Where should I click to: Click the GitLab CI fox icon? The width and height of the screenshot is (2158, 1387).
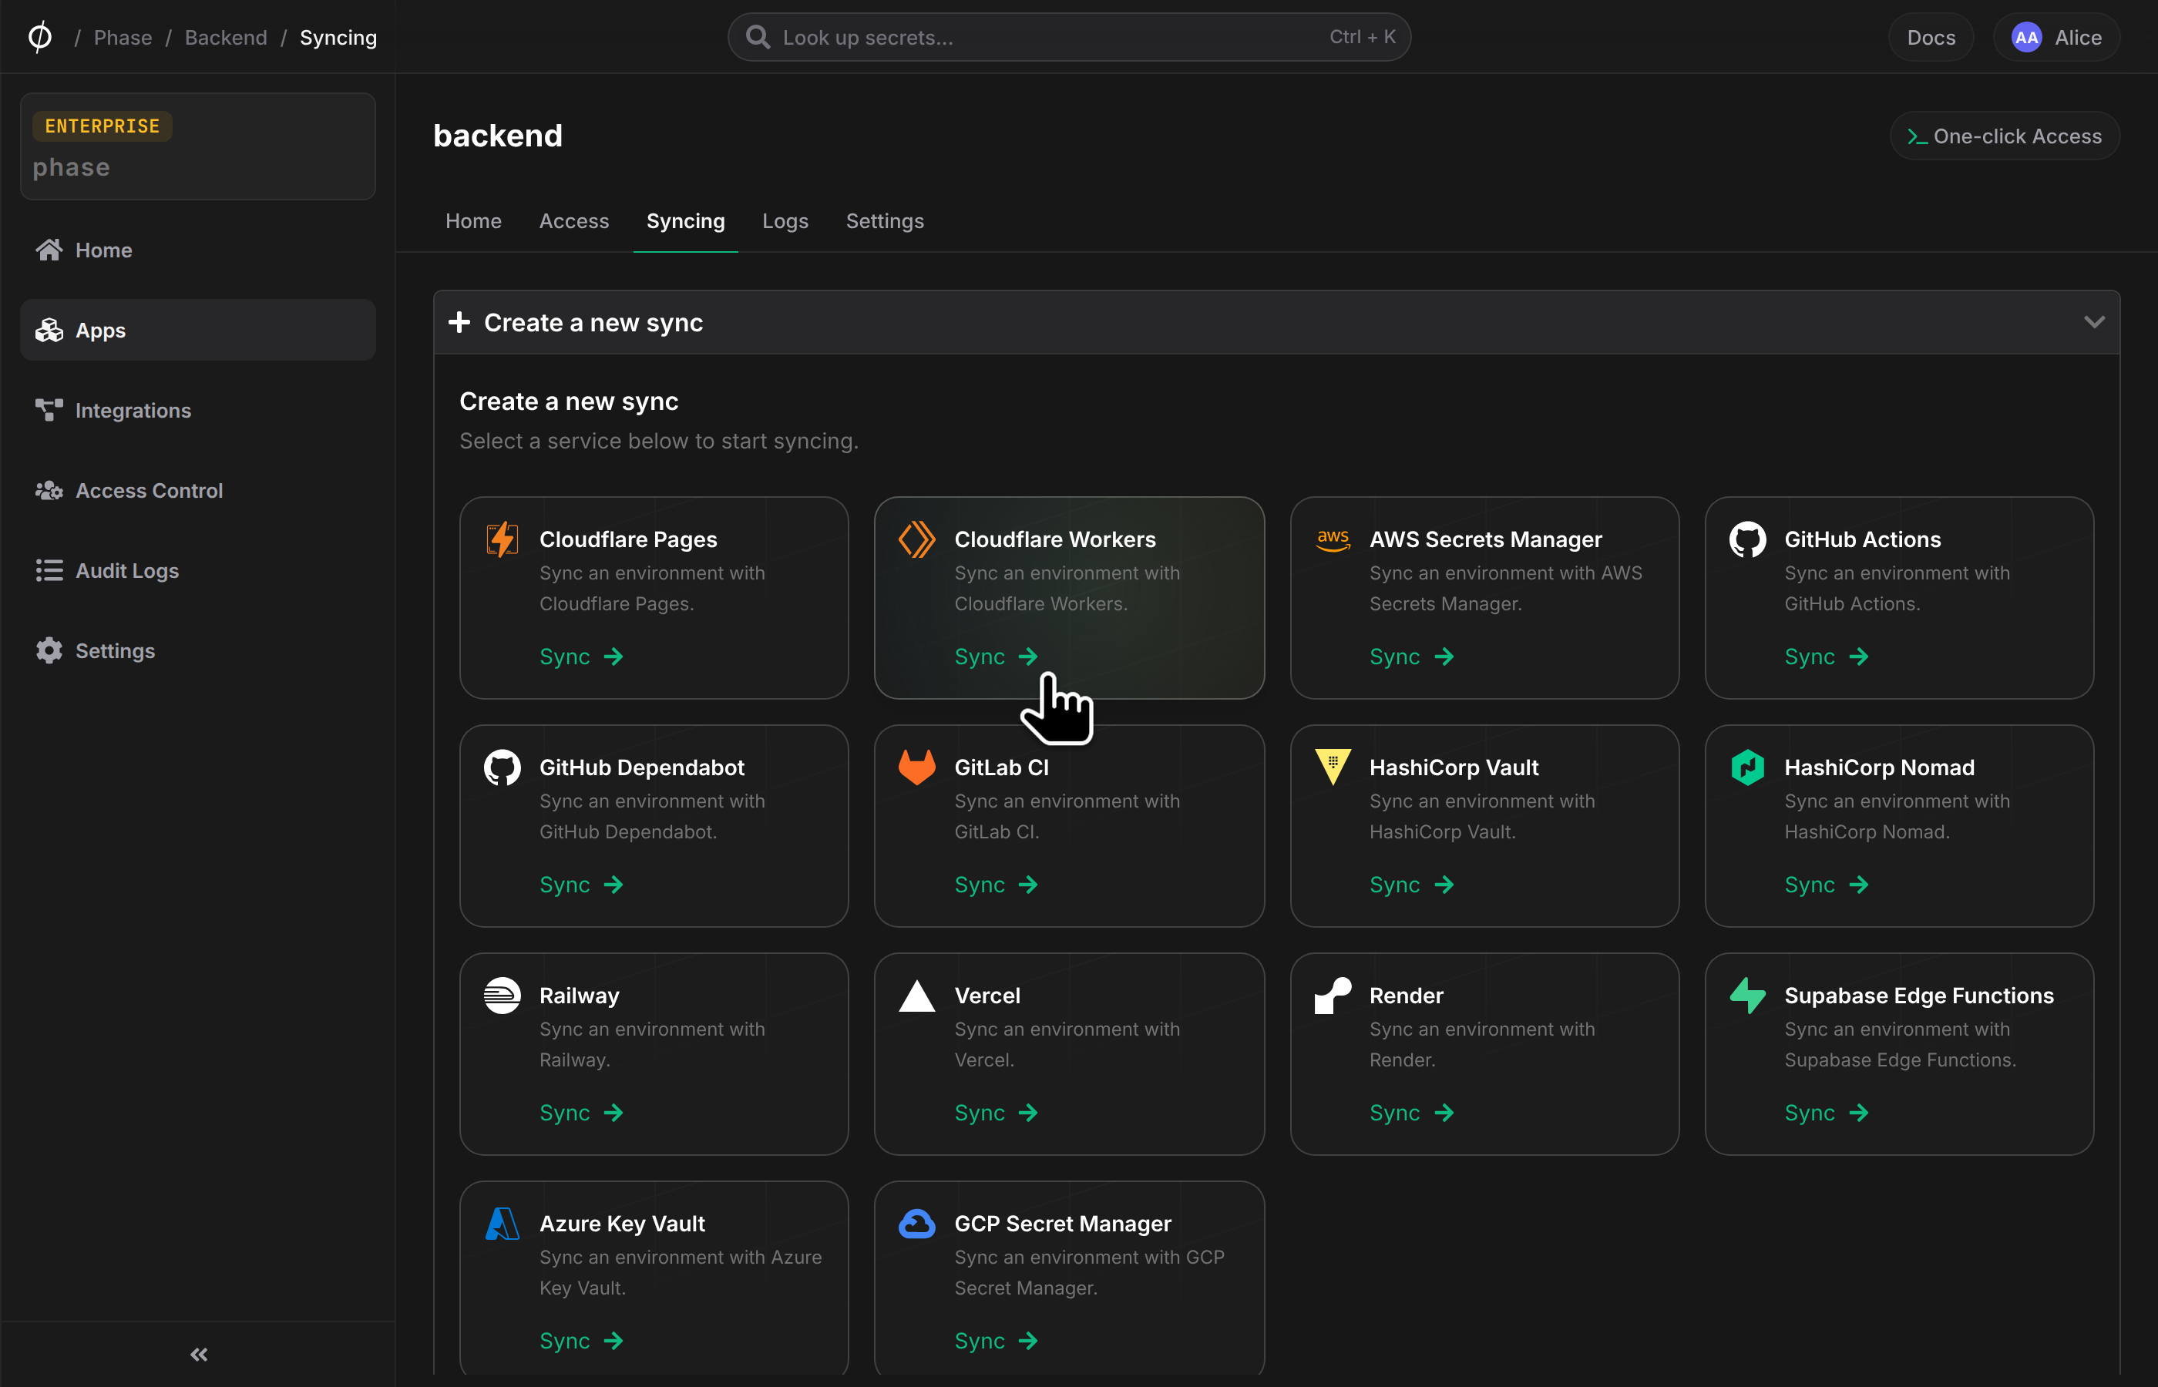(917, 767)
